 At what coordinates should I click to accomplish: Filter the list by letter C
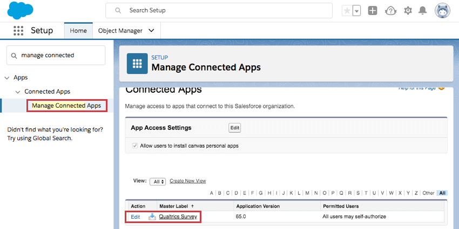(228, 193)
